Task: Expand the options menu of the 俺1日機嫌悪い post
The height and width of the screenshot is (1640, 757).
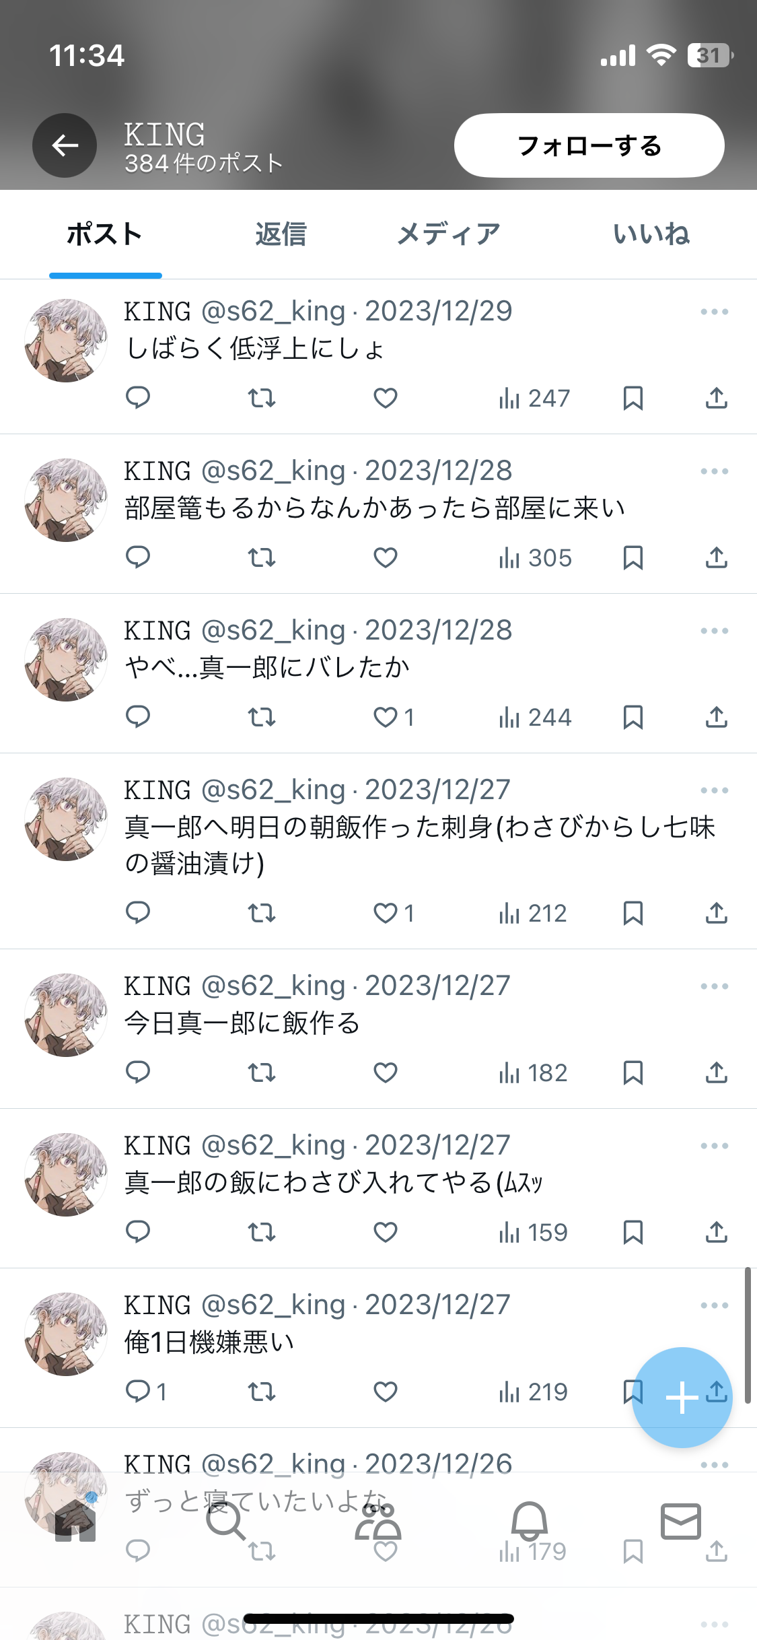Action: tap(715, 1305)
